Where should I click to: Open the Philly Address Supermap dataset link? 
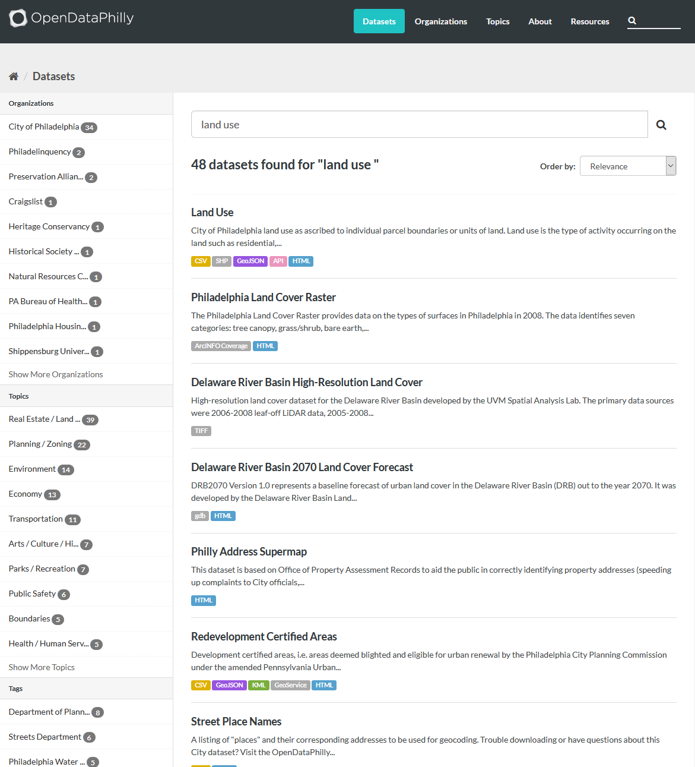[249, 552]
